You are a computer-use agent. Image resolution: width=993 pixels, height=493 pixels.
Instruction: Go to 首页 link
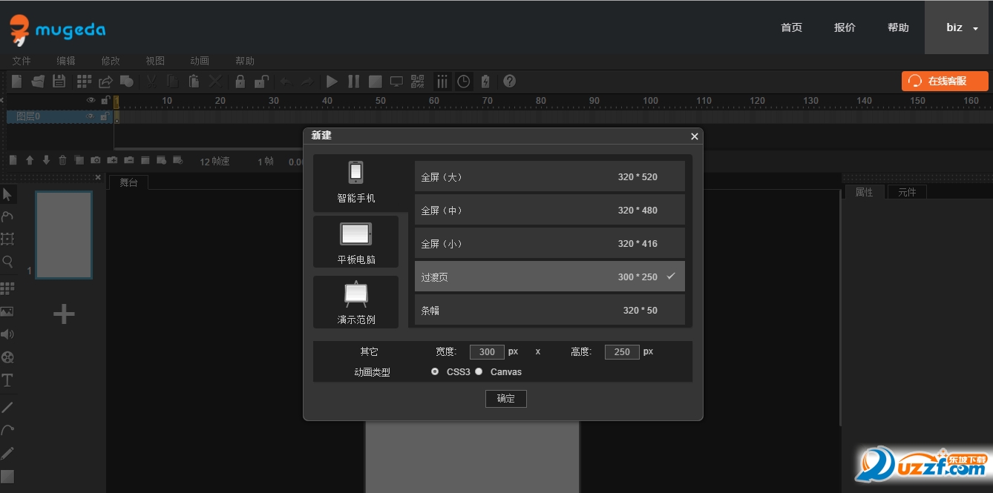click(x=791, y=27)
